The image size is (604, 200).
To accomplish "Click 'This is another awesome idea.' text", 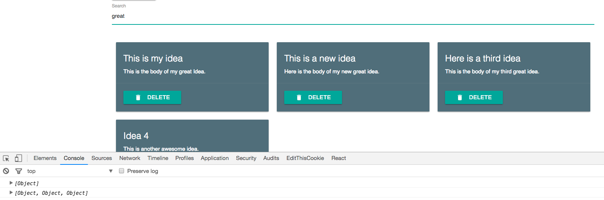I will tap(161, 149).
